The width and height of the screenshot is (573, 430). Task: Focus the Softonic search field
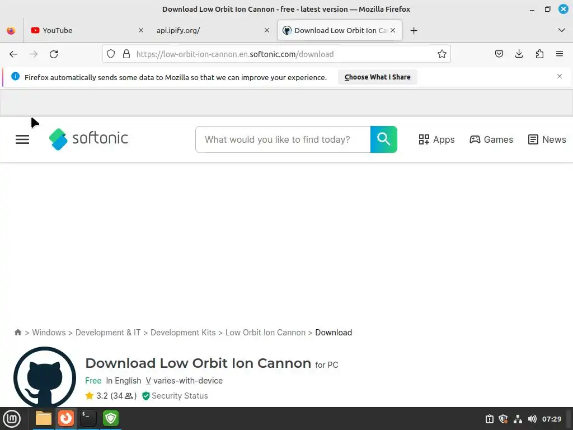coord(283,139)
